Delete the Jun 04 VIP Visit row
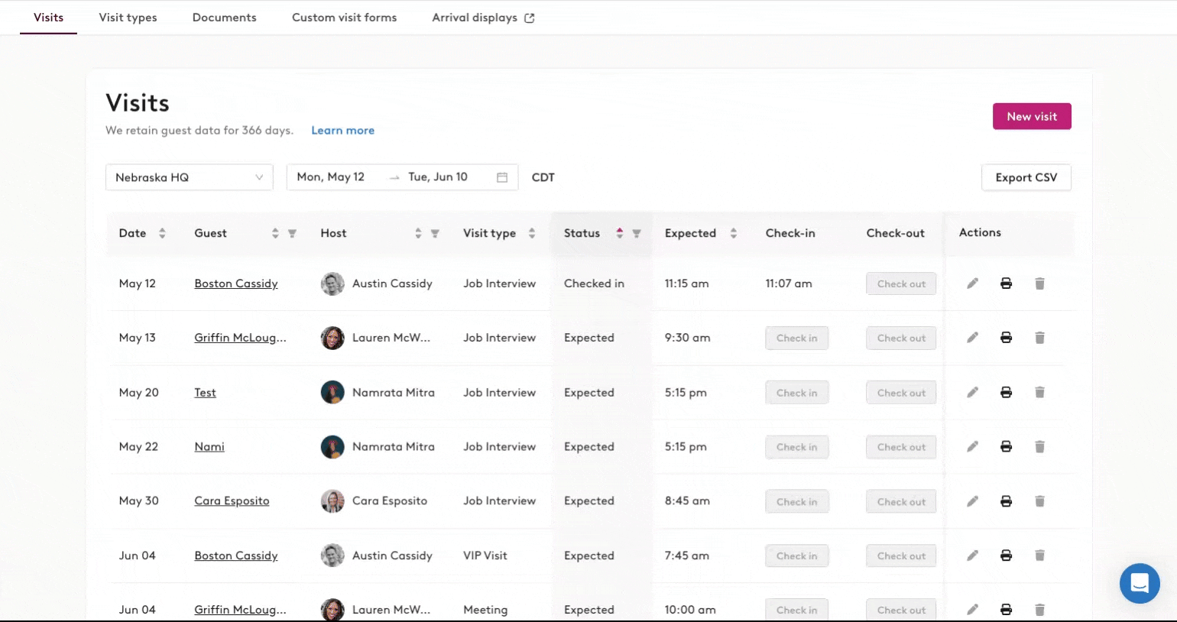The width and height of the screenshot is (1177, 622). tap(1039, 556)
